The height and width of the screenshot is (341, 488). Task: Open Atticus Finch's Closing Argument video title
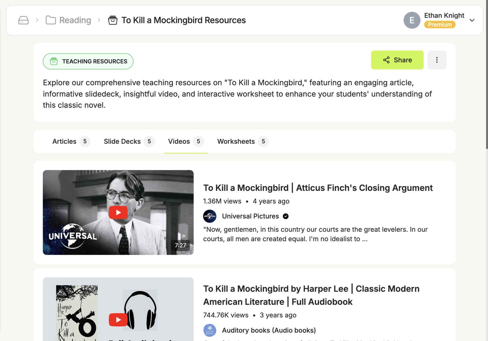click(318, 188)
